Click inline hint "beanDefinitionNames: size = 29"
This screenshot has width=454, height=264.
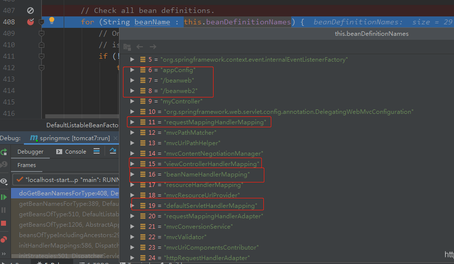383,22
